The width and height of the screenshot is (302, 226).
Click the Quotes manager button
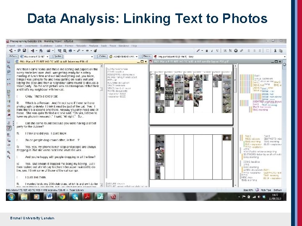click(x=57, y=56)
